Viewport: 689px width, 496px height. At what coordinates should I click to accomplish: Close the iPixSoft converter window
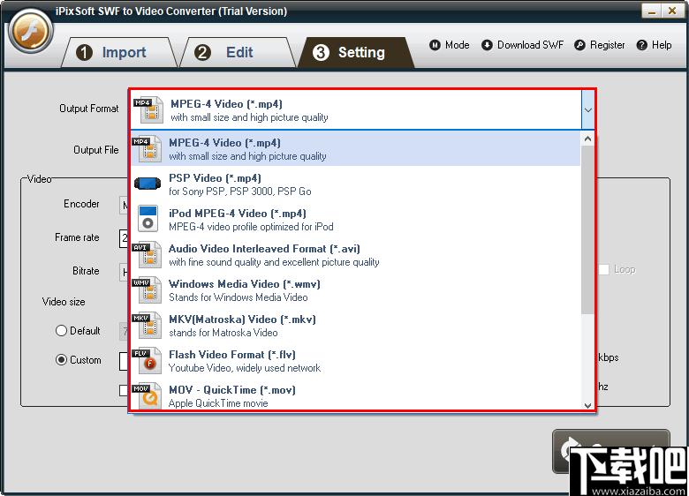(672, 11)
